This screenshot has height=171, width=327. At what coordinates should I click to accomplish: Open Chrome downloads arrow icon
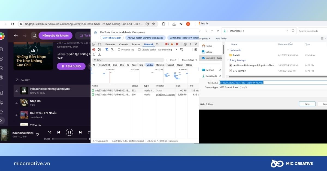click(174, 24)
